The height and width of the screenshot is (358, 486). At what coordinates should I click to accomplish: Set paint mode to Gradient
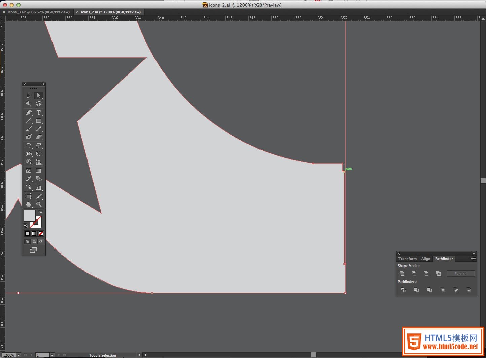tap(34, 233)
